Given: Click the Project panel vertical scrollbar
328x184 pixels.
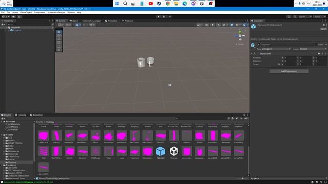Looking at the screenshot, I should coord(248,159).
